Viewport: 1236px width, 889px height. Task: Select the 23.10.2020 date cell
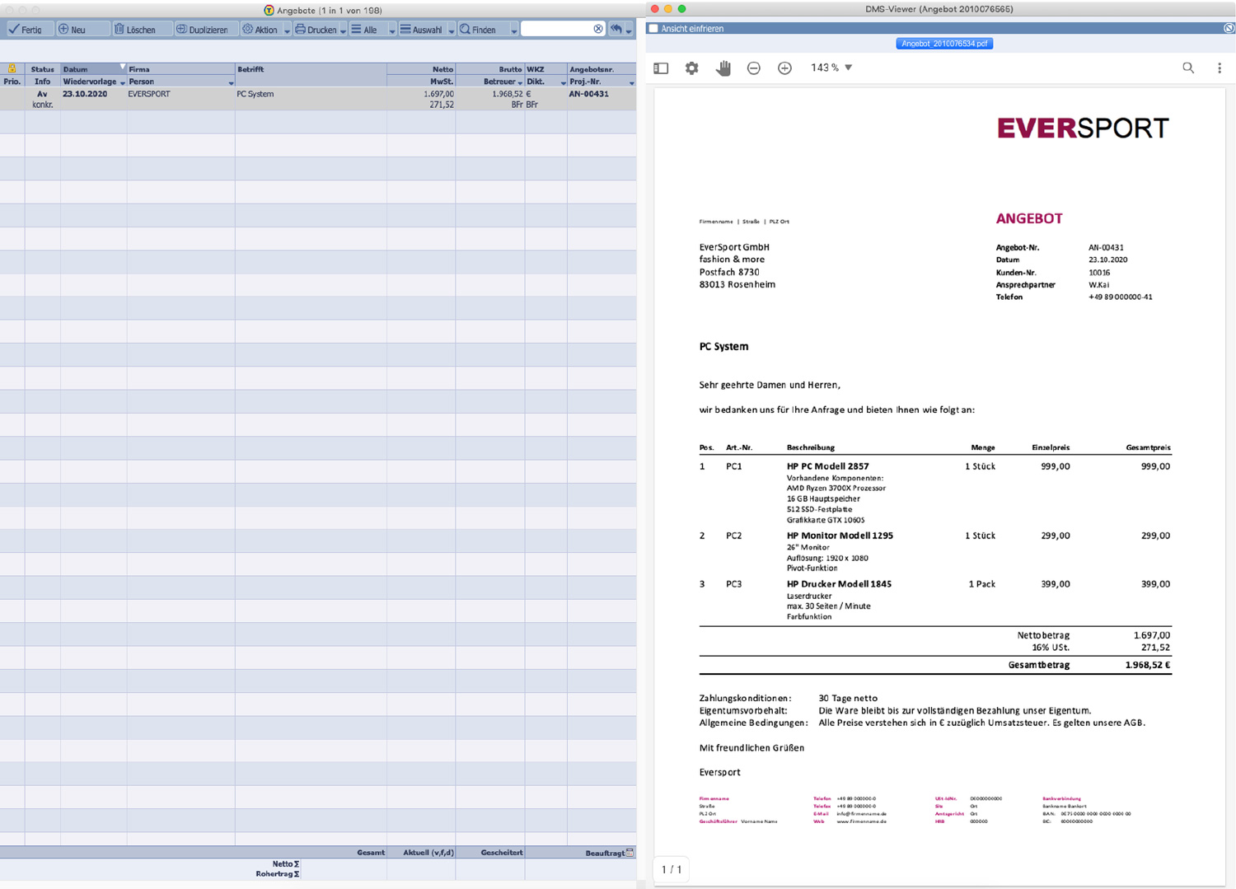pyautogui.click(x=85, y=94)
